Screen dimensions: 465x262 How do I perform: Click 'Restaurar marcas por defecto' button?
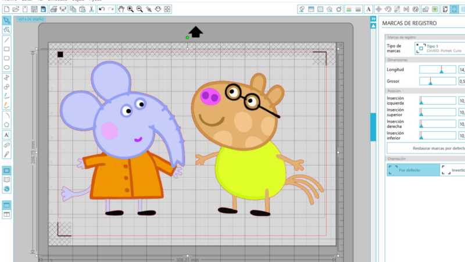pos(426,148)
